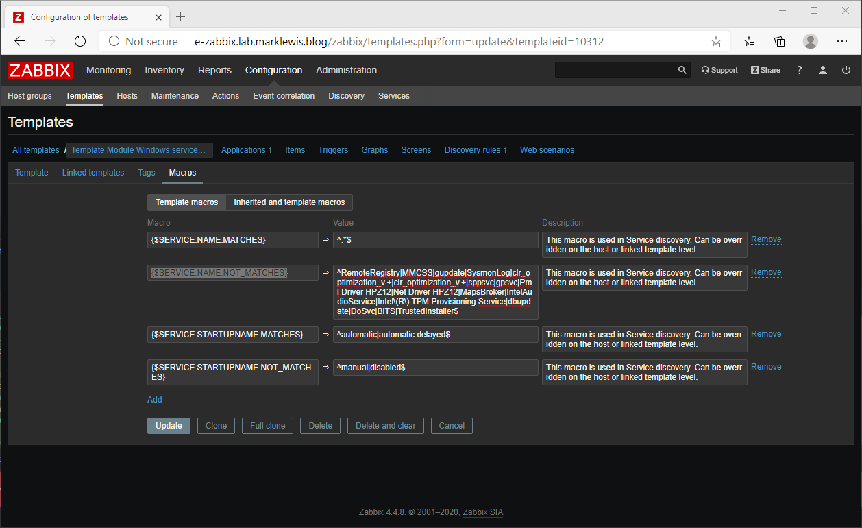
Task: Add a new macro row
Action: 154,400
